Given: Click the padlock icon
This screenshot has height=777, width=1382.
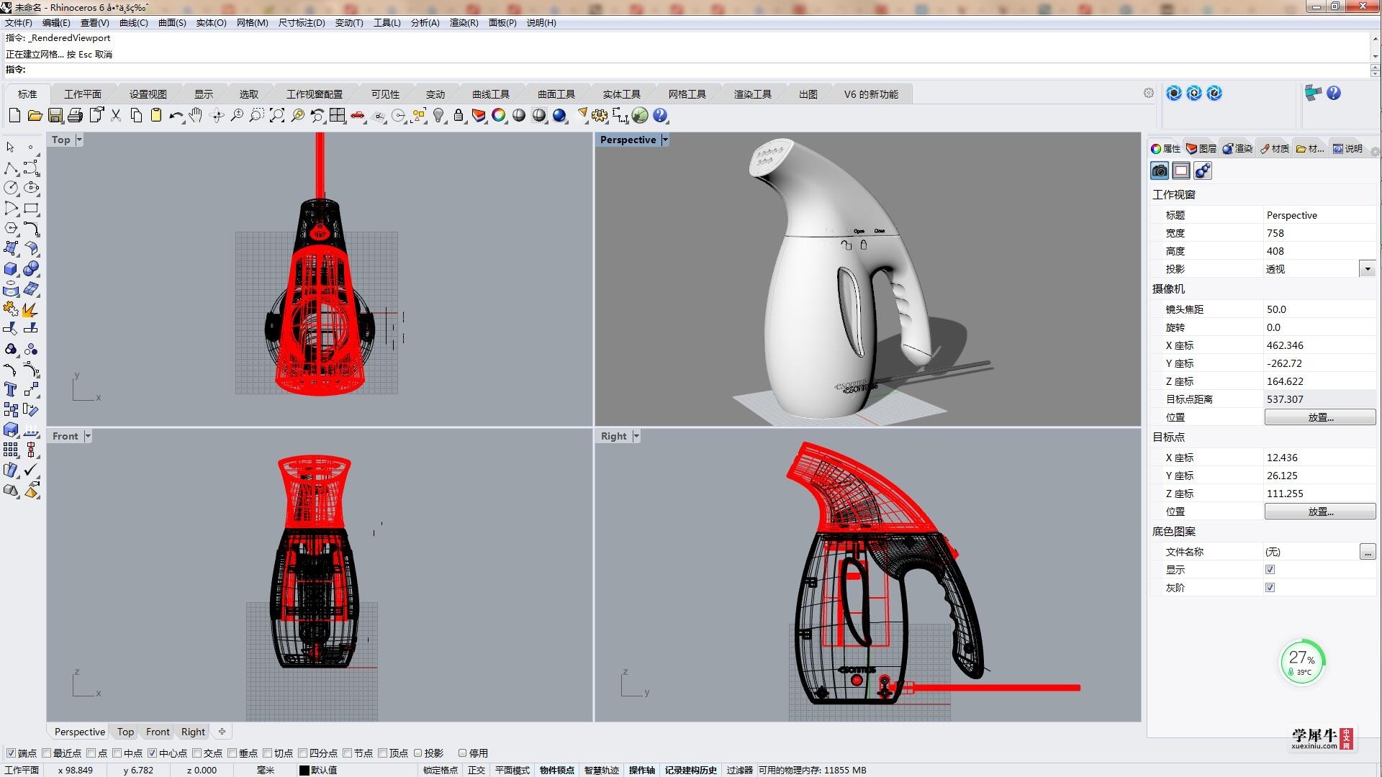Looking at the screenshot, I should (x=459, y=115).
